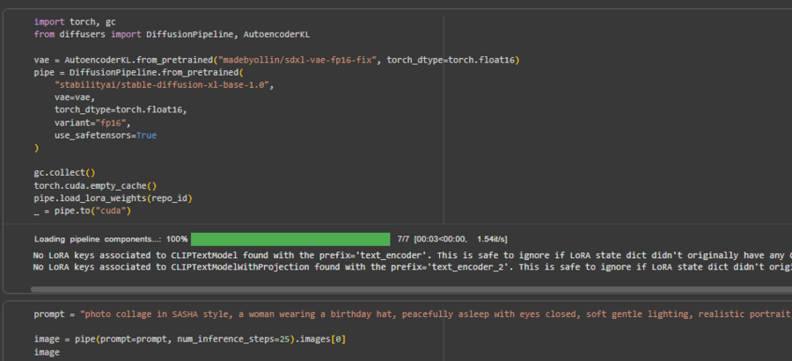Image resolution: width=792 pixels, height=361 pixels.
Task: Click the green loading progress bar
Action: 290,239
